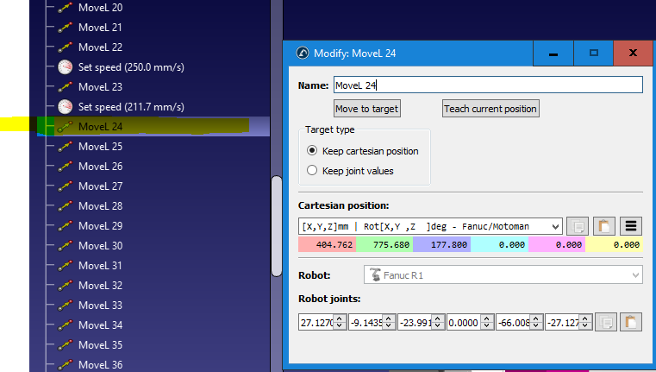Open the Fanuc R1 robot dropdown
This screenshot has height=372, width=656.
(x=501, y=274)
